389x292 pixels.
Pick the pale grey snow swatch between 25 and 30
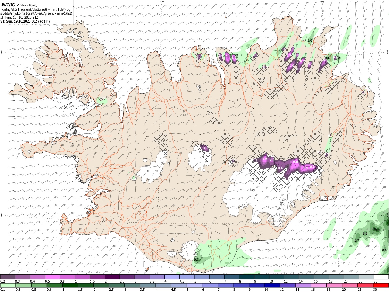366,277
